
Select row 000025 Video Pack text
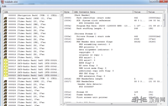[24, 90]
